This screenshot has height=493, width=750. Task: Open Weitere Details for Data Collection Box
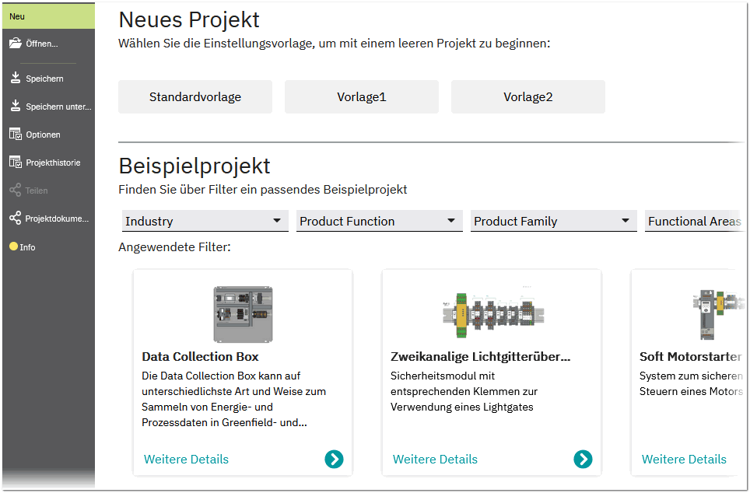pos(186,459)
